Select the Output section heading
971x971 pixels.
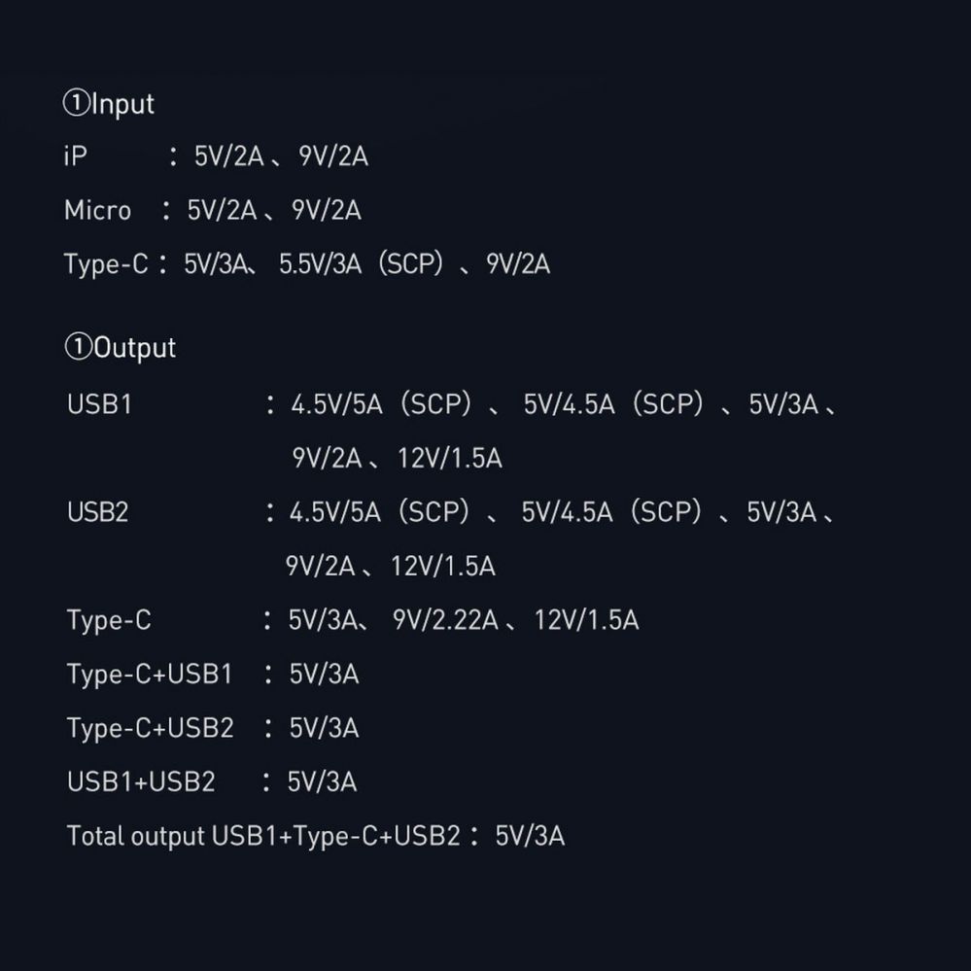pos(135,348)
